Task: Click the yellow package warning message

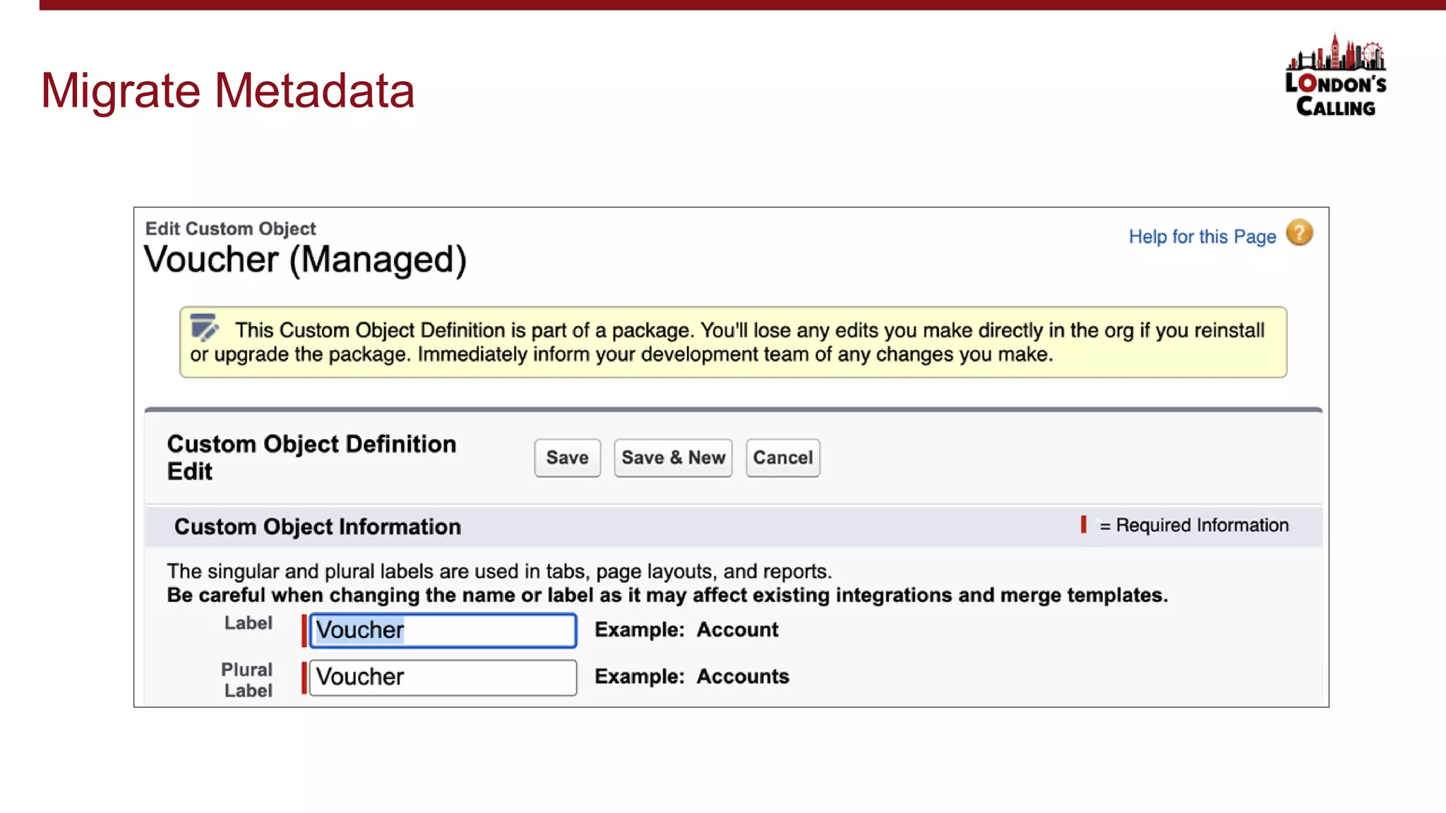Action: click(733, 342)
